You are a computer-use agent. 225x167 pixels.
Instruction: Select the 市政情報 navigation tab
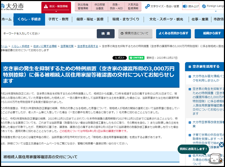(218, 19)
